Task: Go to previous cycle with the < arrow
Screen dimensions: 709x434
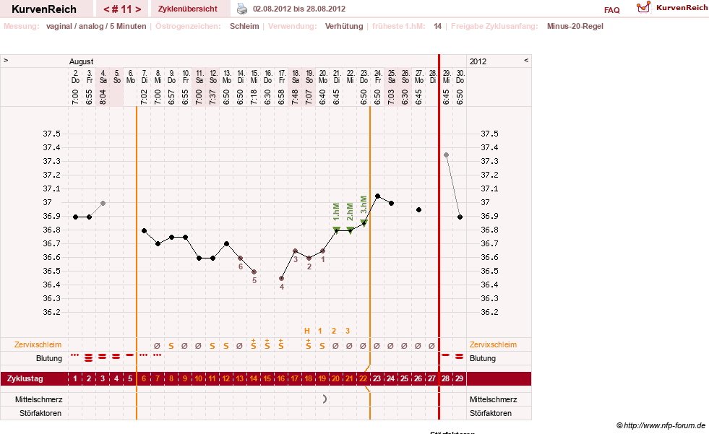Action: [106, 9]
